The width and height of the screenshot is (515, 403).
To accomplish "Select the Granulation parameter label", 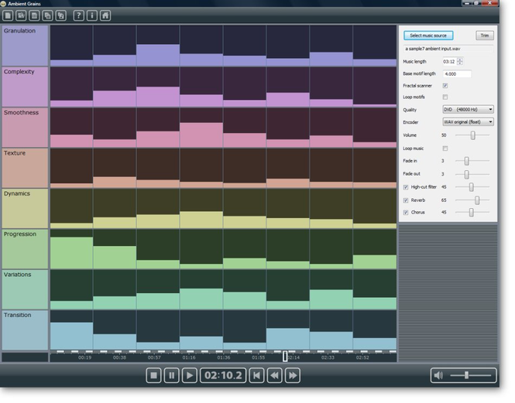I will [x=25, y=46].
